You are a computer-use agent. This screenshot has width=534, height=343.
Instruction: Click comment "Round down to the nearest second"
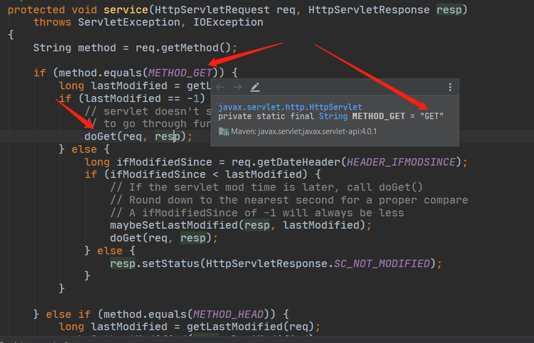pyautogui.click(x=289, y=200)
